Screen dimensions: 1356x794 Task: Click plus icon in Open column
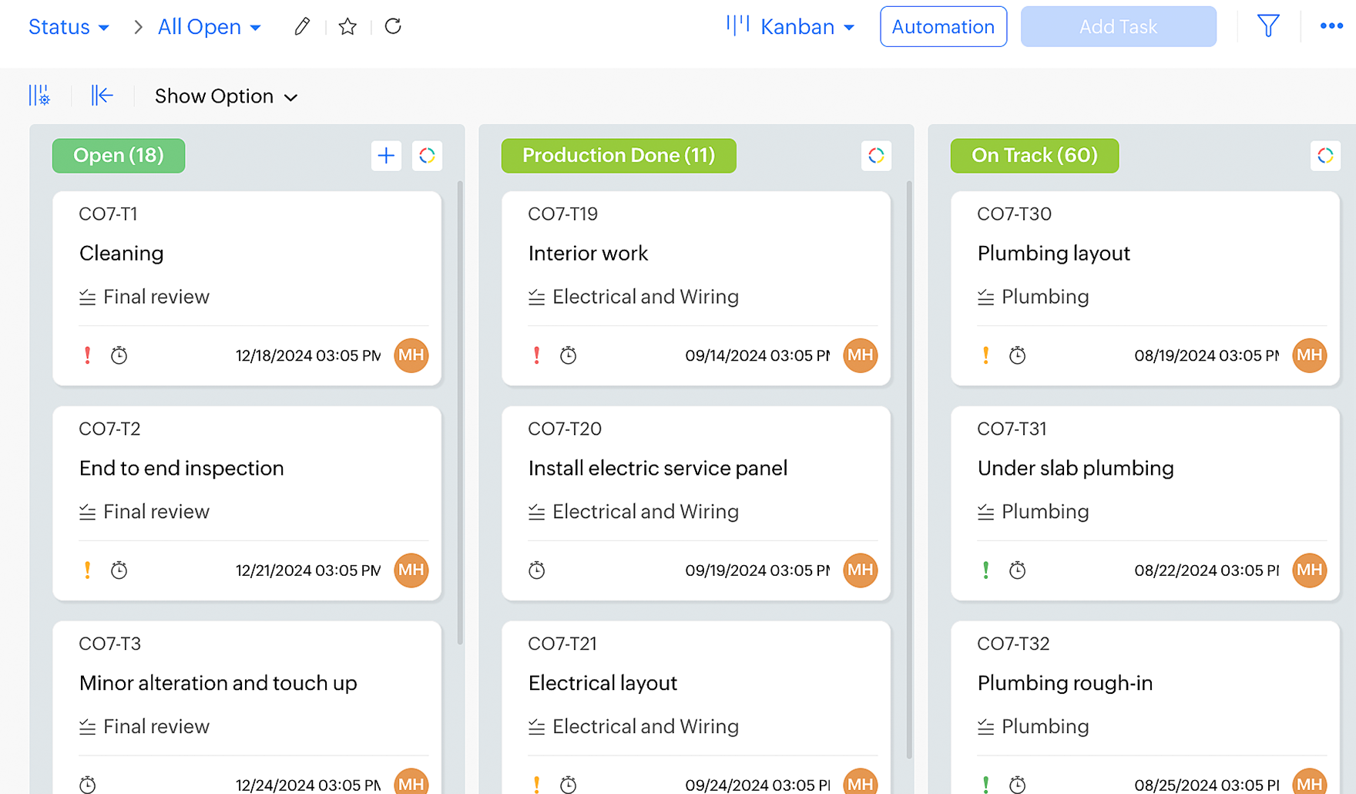tap(386, 156)
